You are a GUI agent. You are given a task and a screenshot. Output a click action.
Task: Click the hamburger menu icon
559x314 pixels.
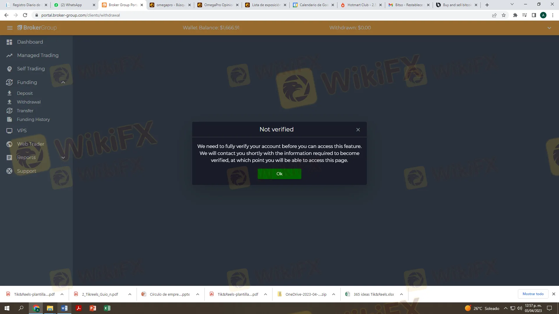tap(10, 28)
